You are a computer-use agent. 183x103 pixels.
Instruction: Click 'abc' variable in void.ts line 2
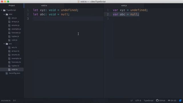[x=43, y=14]
